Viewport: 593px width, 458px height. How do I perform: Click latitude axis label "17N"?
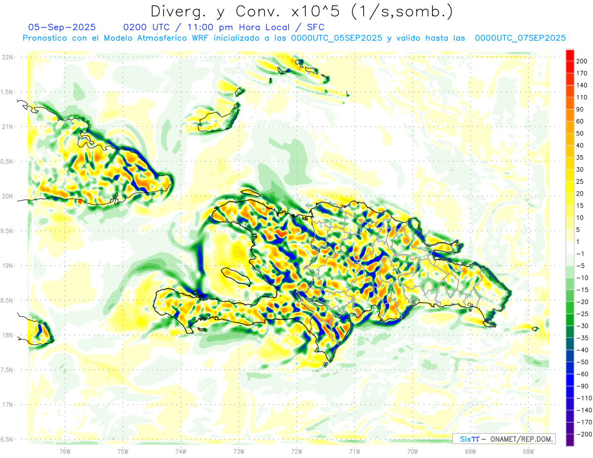click(6, 405)
